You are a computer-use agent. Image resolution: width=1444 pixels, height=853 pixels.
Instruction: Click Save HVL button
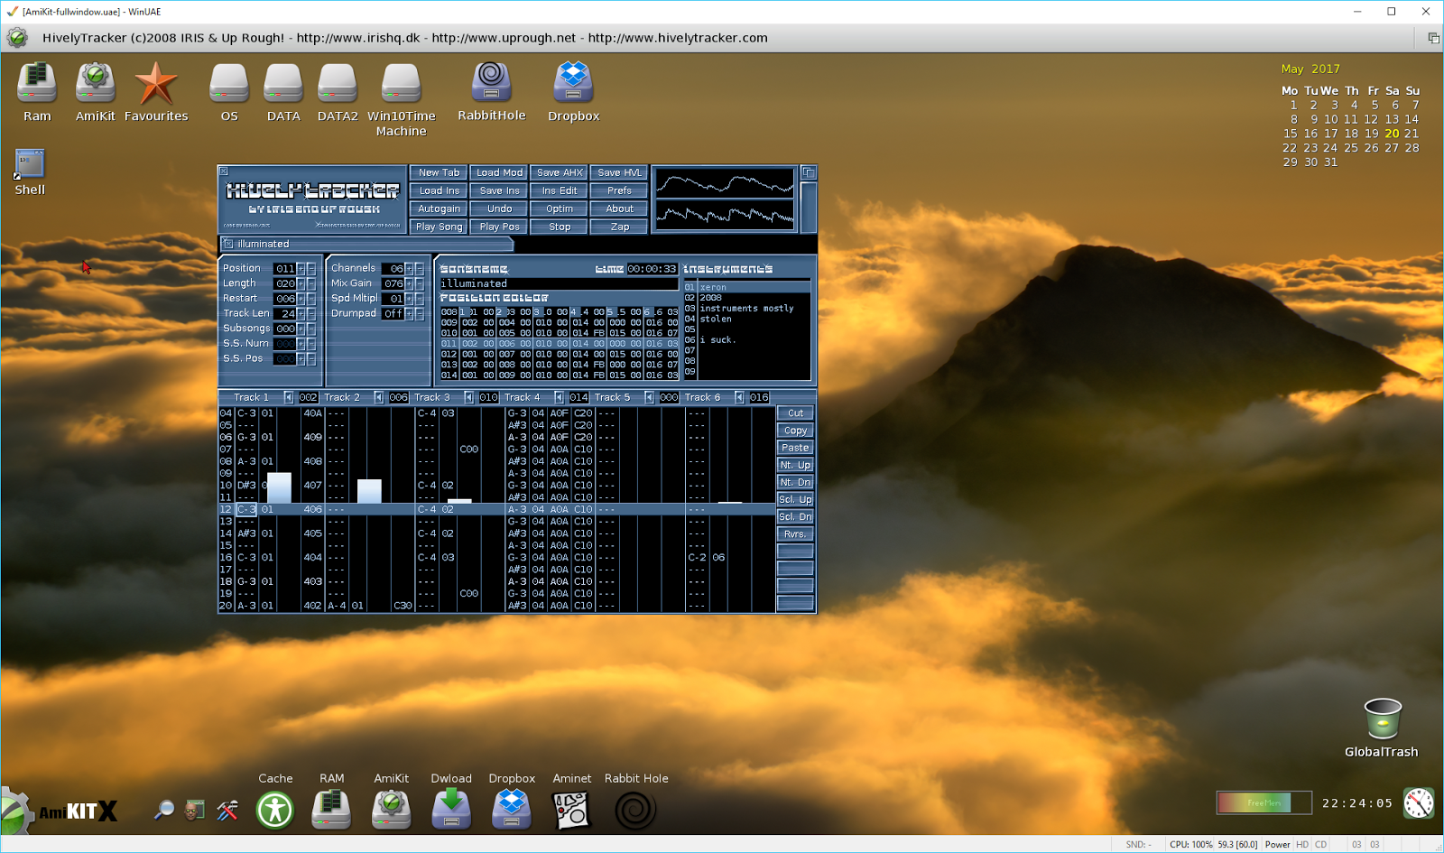click(619, 172)
